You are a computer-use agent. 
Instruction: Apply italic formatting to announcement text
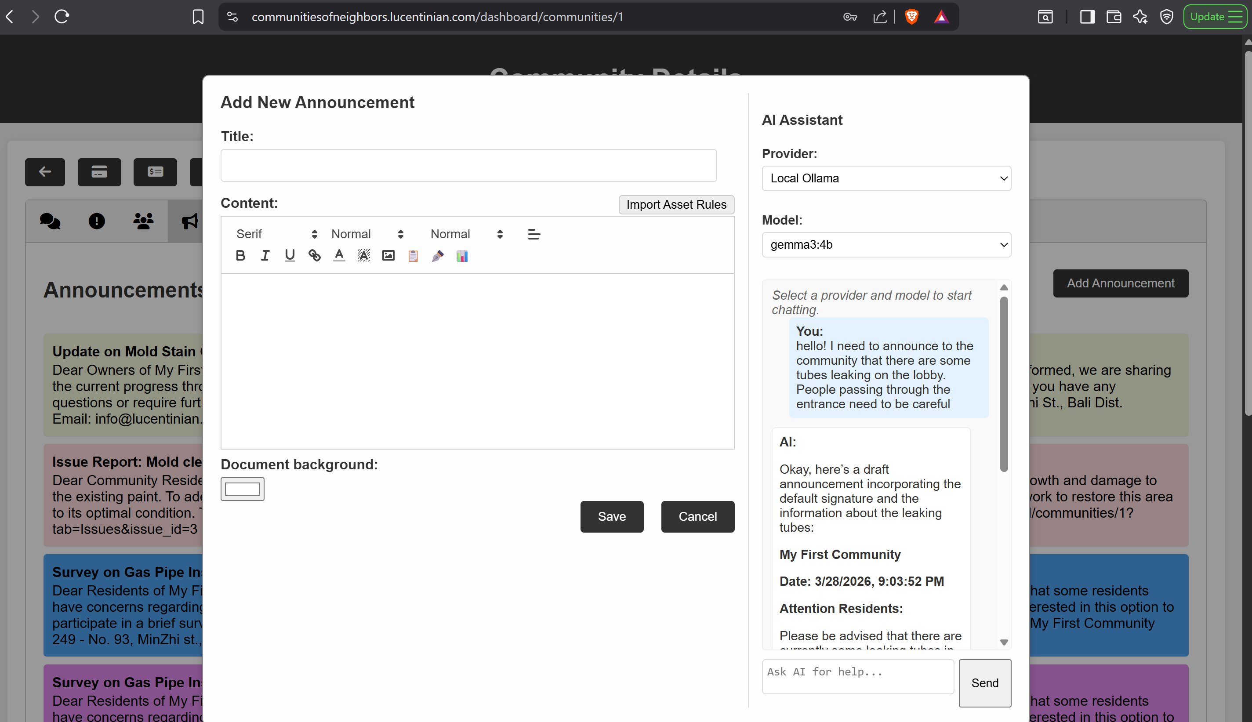(x=265, y=255)
